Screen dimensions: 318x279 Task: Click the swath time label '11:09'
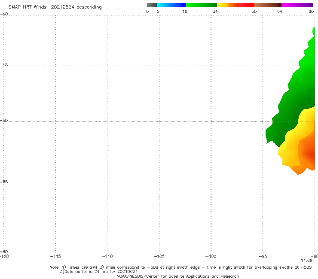[306, 261]
